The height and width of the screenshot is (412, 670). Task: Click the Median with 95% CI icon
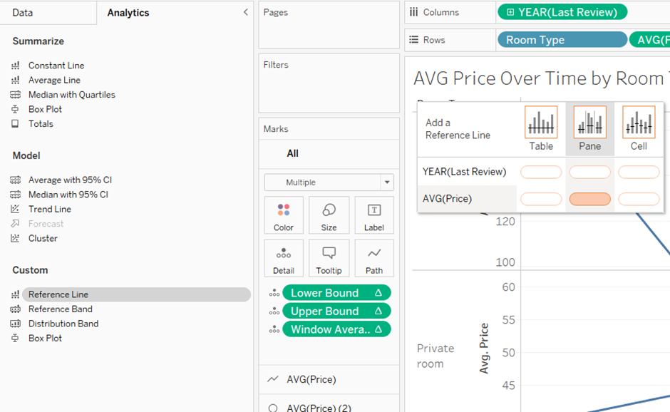[16, 195]
